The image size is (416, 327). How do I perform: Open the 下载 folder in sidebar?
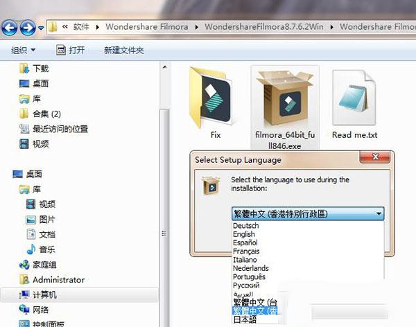click(x=40, y=69)
